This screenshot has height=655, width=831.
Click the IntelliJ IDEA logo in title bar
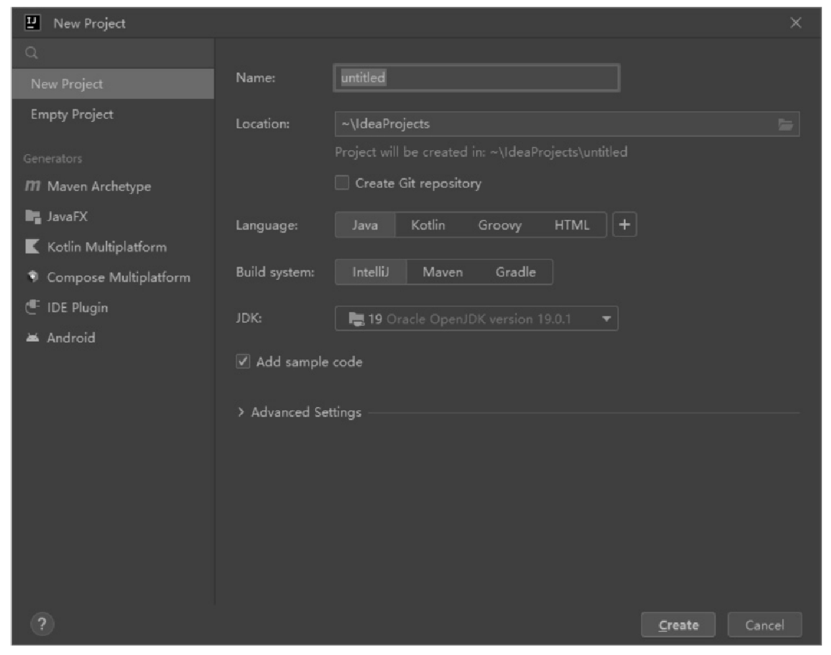point(32,23)
